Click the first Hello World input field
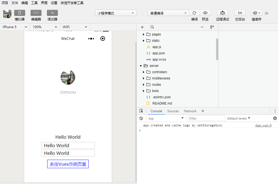This screenshot has width=278, height=184. [68, 145]
